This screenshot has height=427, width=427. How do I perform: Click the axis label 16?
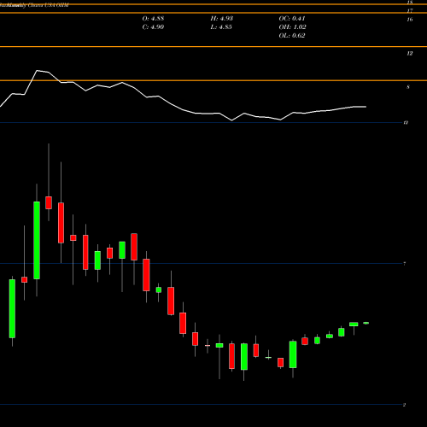click(x=410, y=20)
